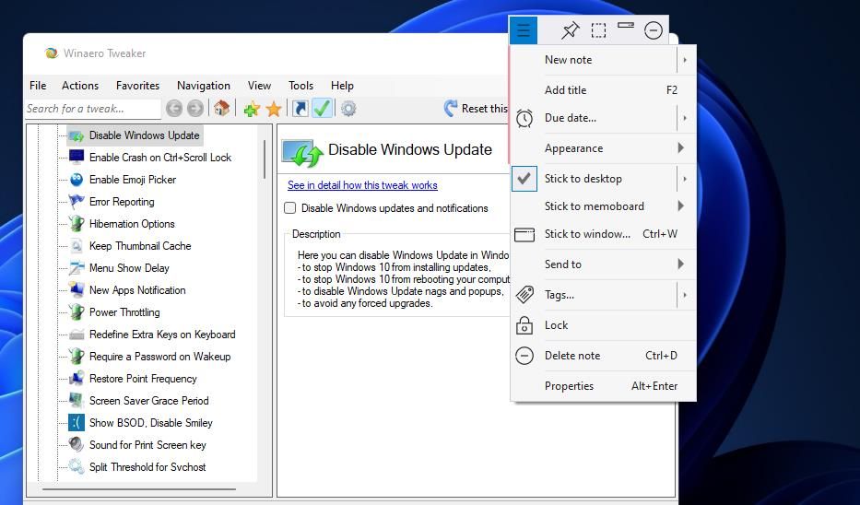This screenshot has width=860, height=505.
Task: Click the settings gear icon in toolbar
Action: tap(348, 109)
